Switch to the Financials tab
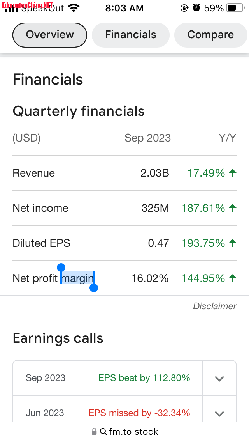Viewport: 249px width, 443px height. (131, 35)
